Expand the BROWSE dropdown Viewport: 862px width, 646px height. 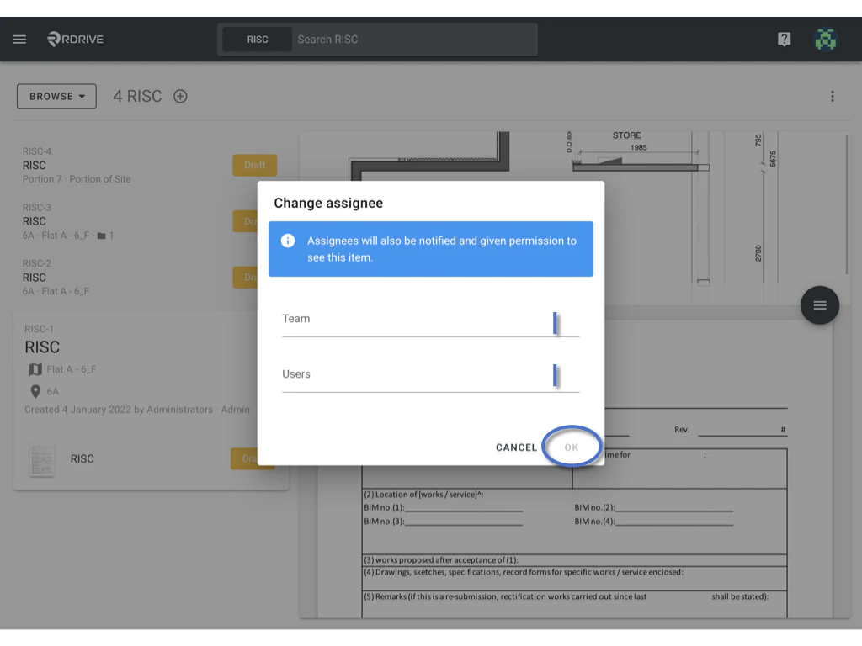pyautogui.click(x=56, y=96)
